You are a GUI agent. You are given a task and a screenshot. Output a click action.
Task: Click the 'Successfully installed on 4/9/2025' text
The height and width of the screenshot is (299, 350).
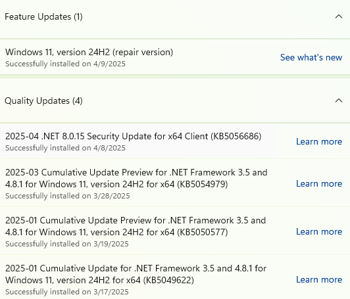[65, 64]
